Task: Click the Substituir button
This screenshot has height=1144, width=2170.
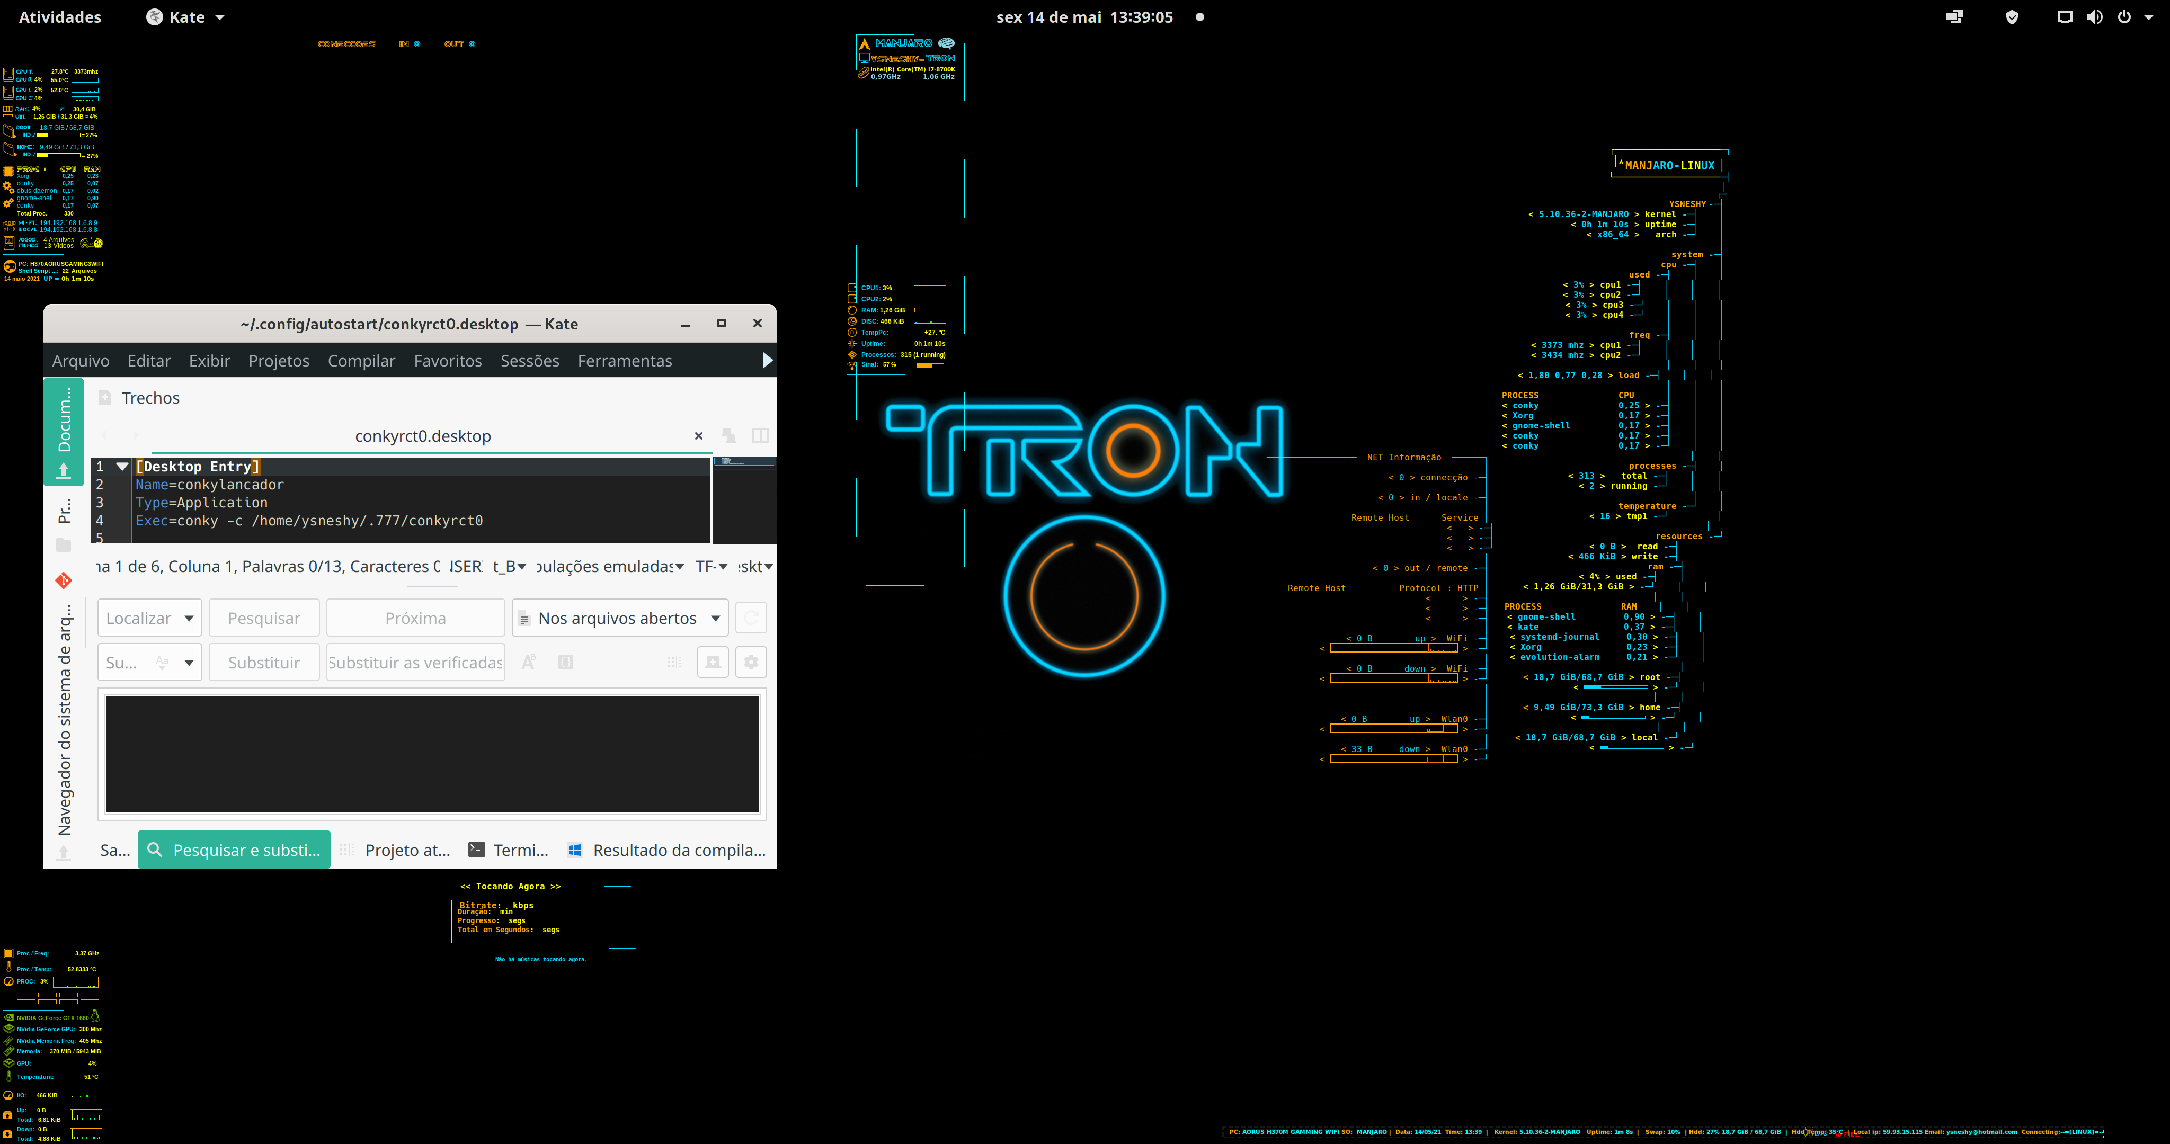Action: click(x=264, y=662)
